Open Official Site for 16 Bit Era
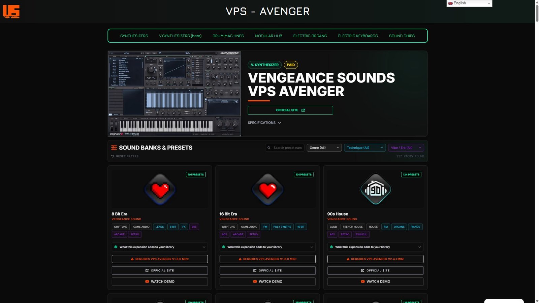 (267, 271)
